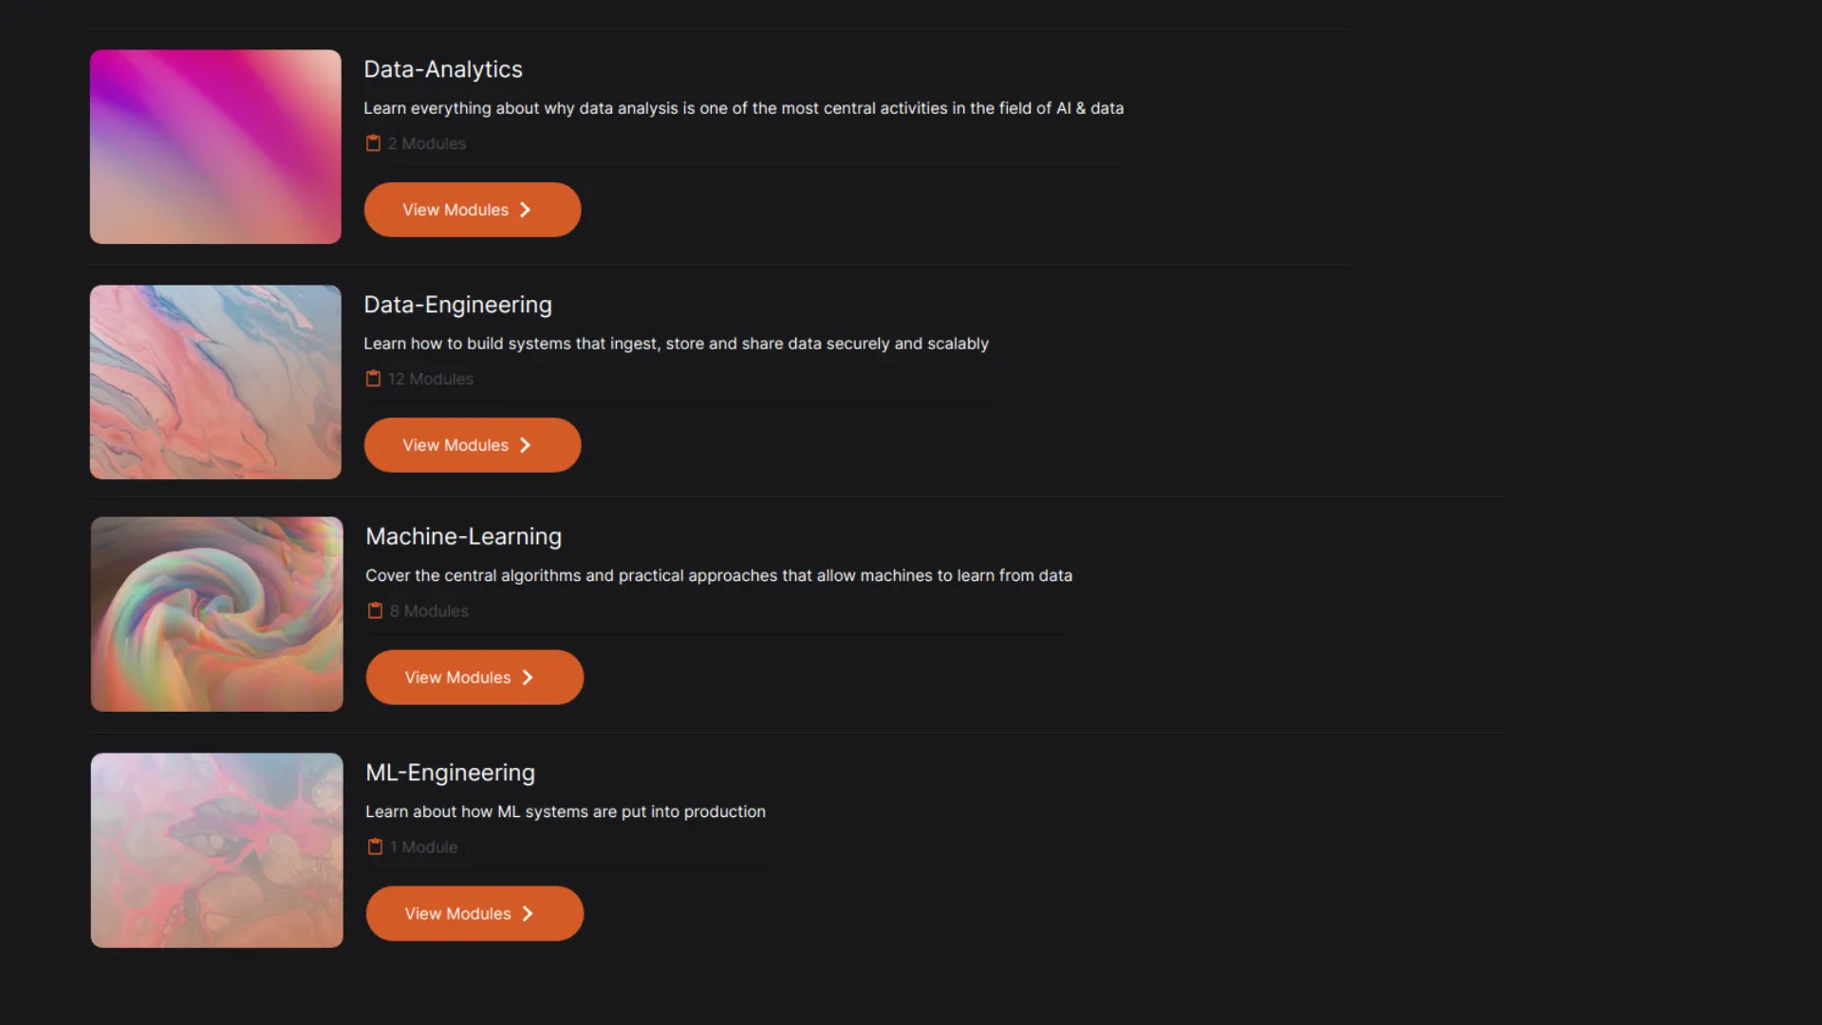Click the chevron arrow on Data-Analytics View Modules
Screen dimensions: 1822x1025
[526, 210]
